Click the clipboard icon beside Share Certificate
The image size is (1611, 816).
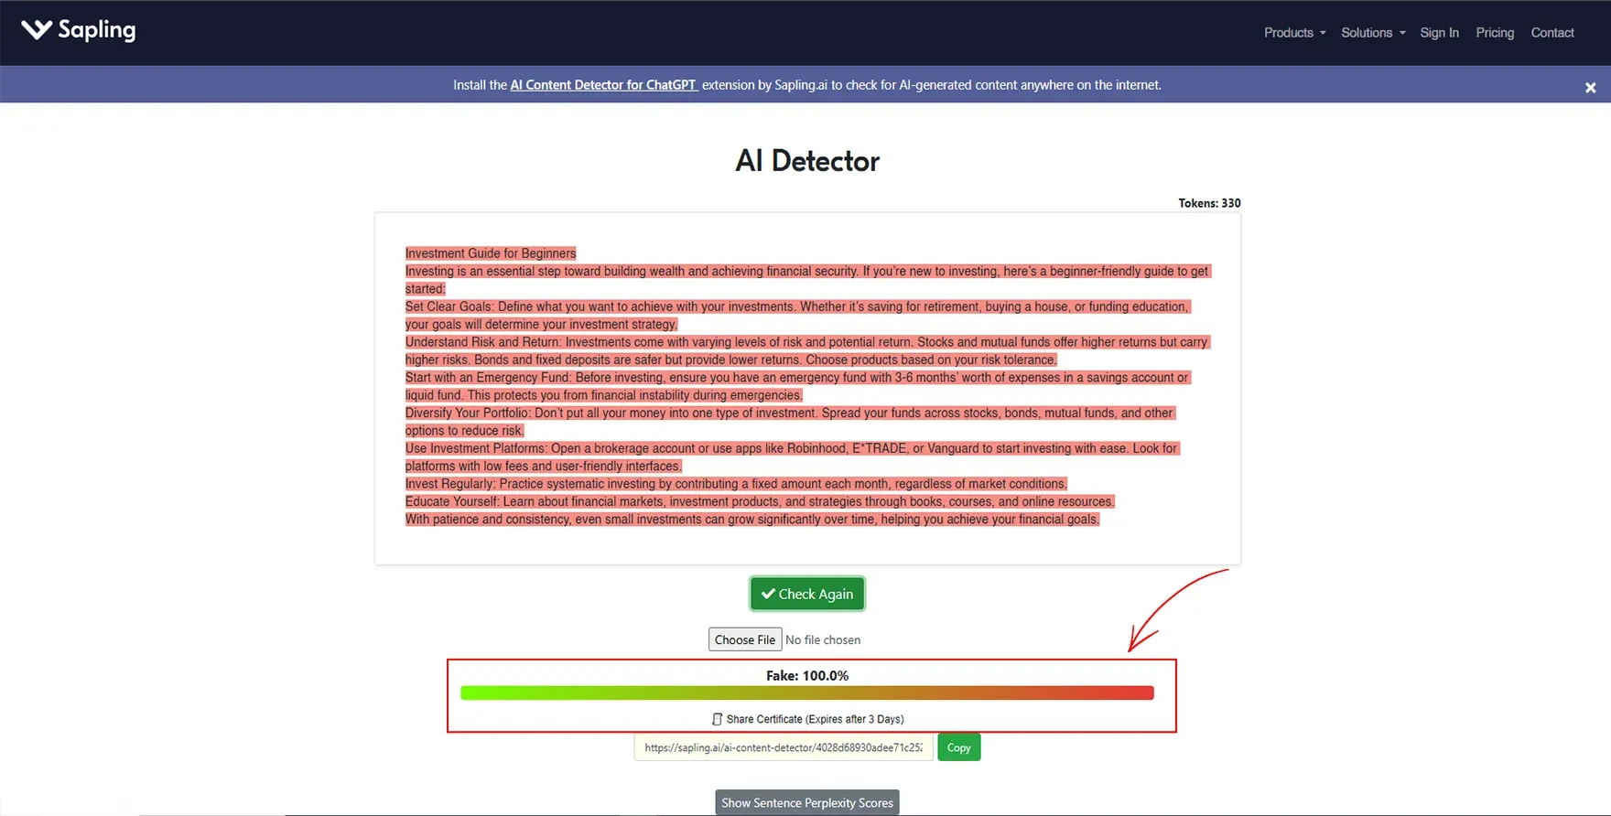coord(717,719)
